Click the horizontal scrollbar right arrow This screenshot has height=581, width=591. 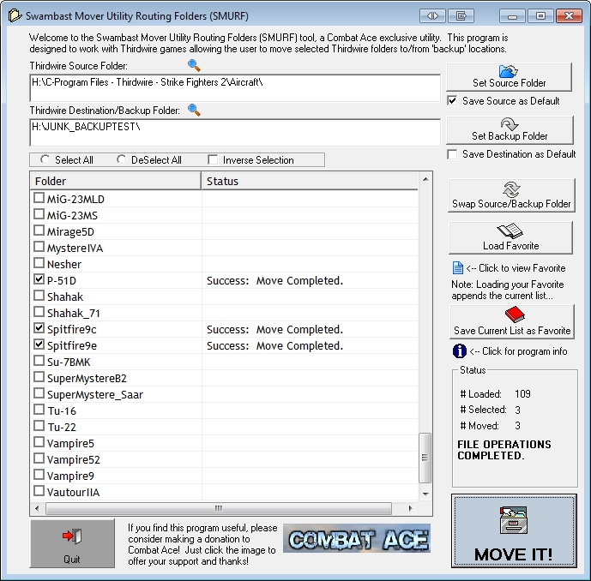point(411,508)
